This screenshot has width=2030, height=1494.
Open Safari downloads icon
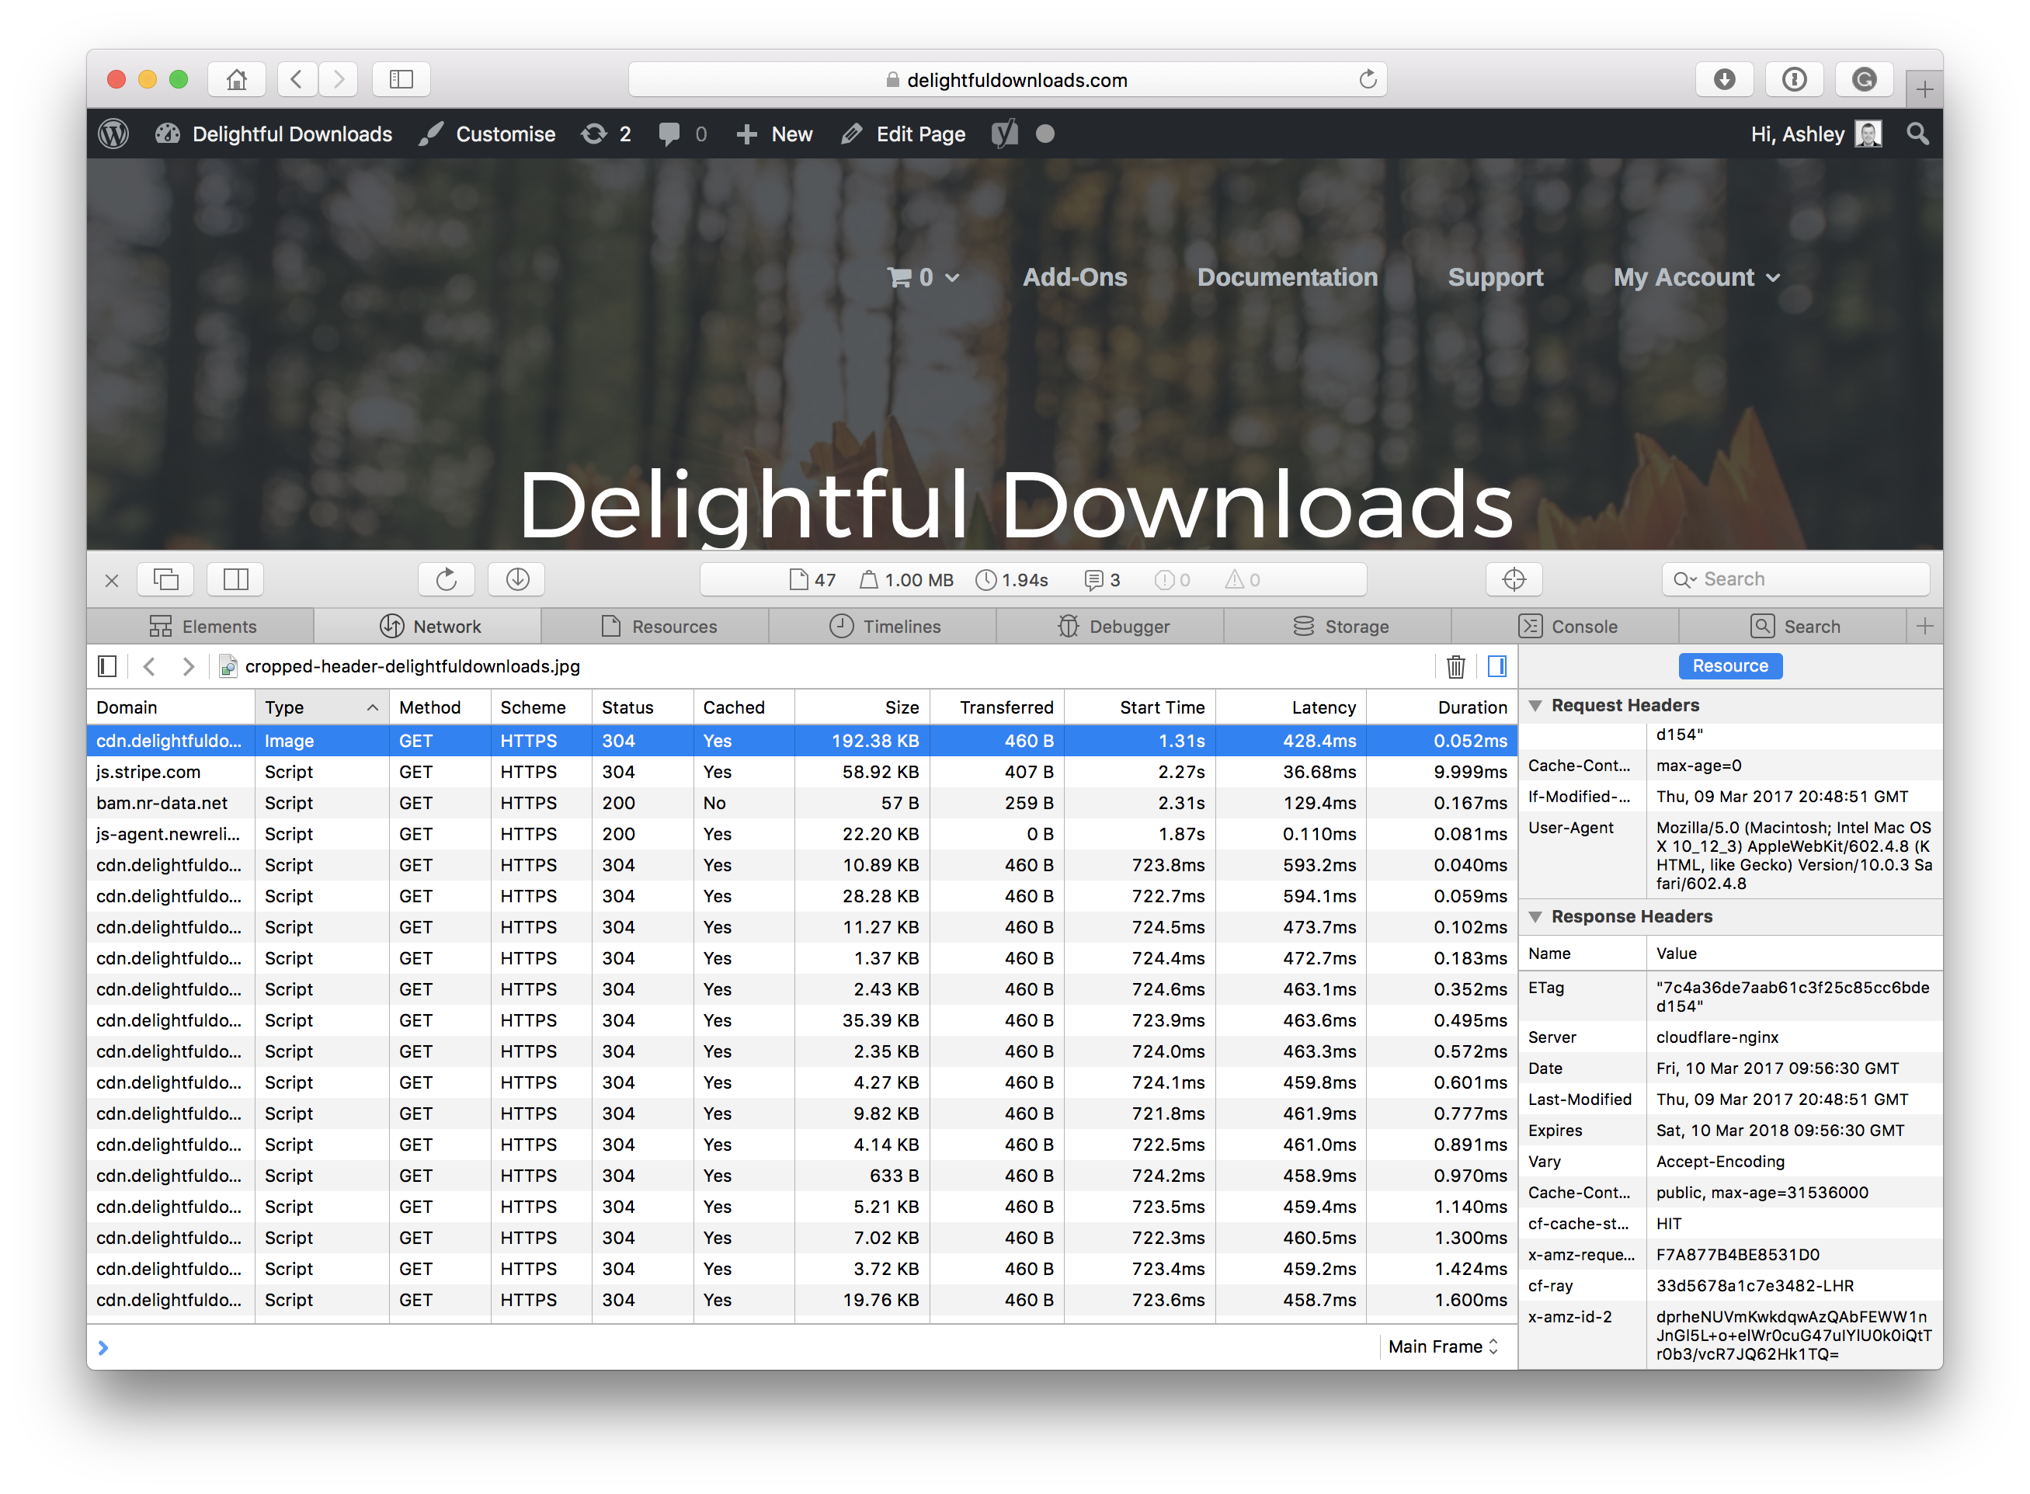click(x=1723, y=79)
